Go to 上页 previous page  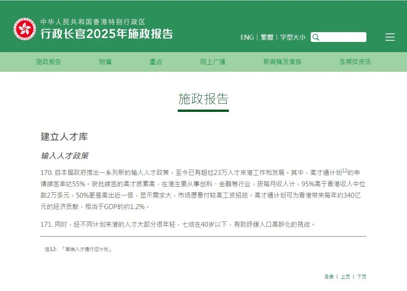click(345, 277)
